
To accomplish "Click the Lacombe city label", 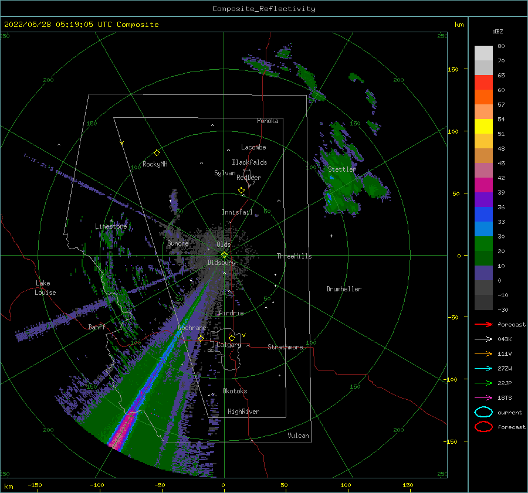I will tap(253, 147).
